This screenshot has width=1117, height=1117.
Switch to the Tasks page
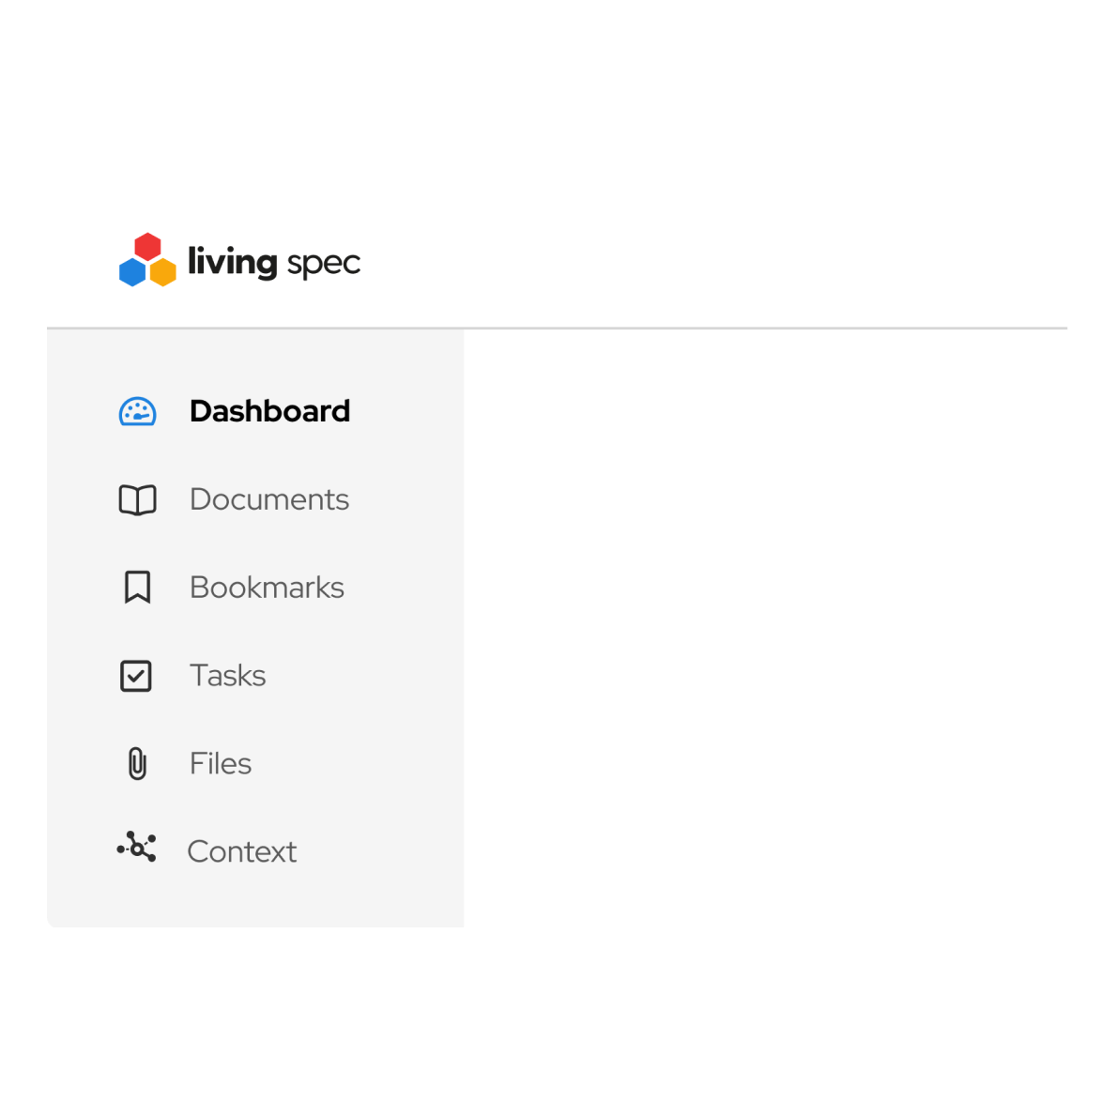click(228, 676)
